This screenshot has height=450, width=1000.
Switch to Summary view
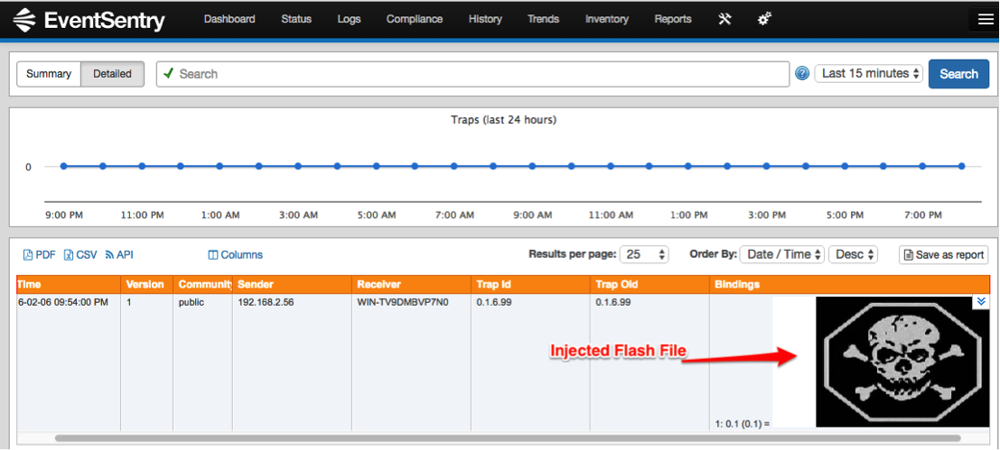[49, 74]
